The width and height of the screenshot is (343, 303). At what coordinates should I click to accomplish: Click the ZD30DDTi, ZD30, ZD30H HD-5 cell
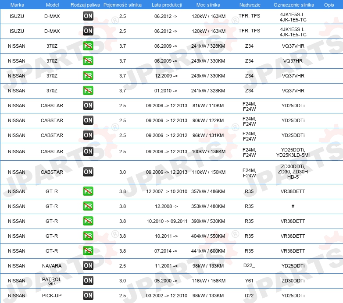coord(293,172)
